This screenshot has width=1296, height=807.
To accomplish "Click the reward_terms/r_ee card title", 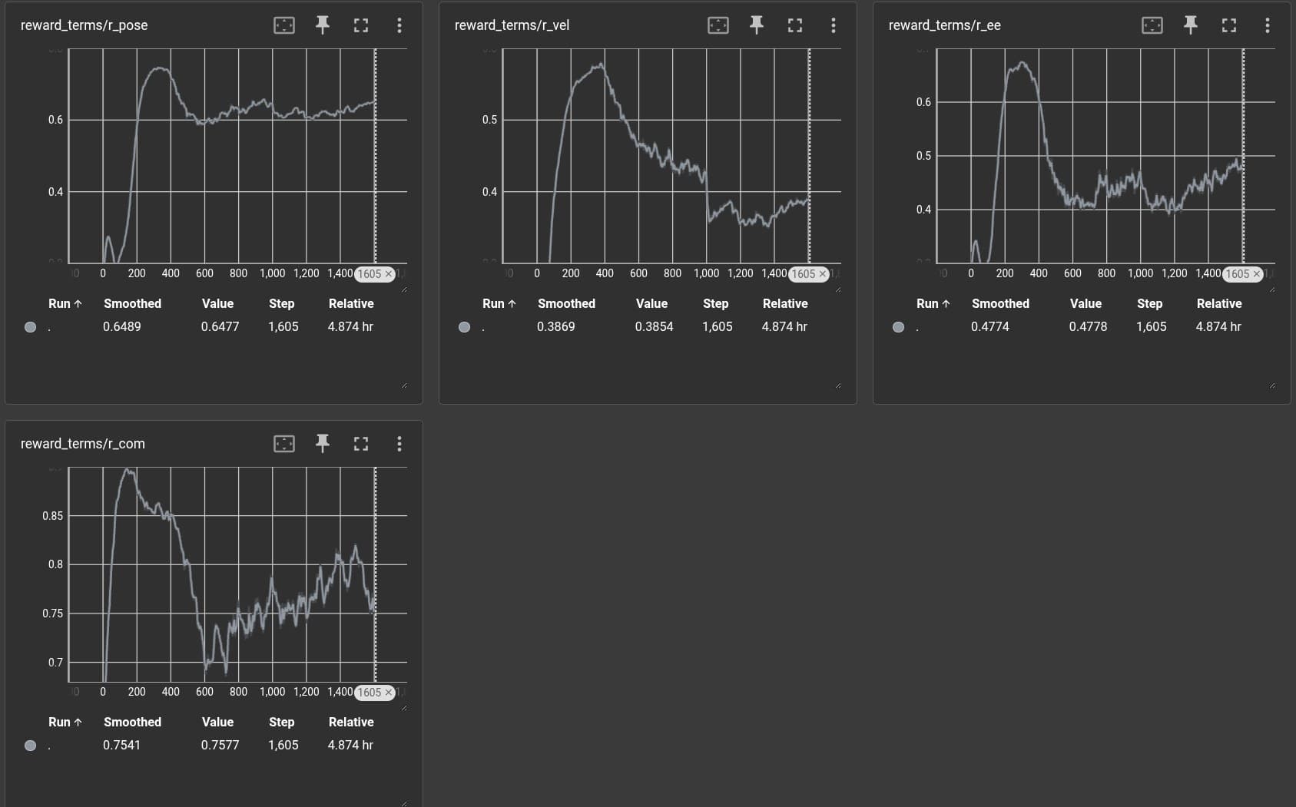I will tap(944, 25).
